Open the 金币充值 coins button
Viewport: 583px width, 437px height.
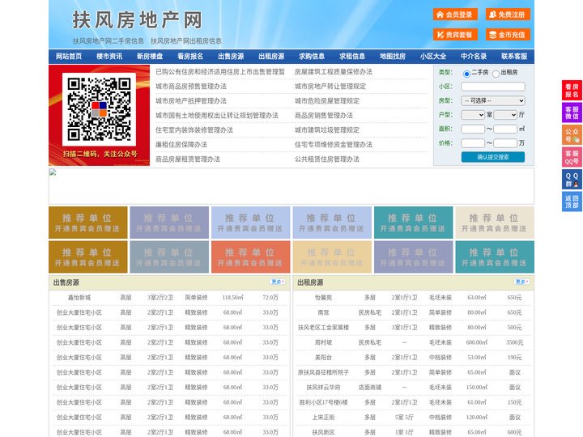(x=508, y=35)
